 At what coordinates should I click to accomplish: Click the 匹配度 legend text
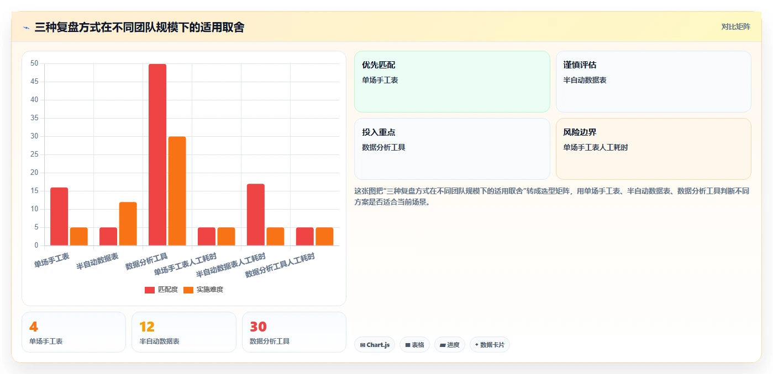[x=168, y=290]
